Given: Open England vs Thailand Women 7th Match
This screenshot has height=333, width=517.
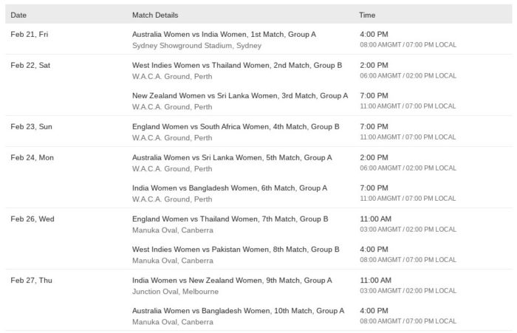Looking at the screenshot, I should 230,219.
